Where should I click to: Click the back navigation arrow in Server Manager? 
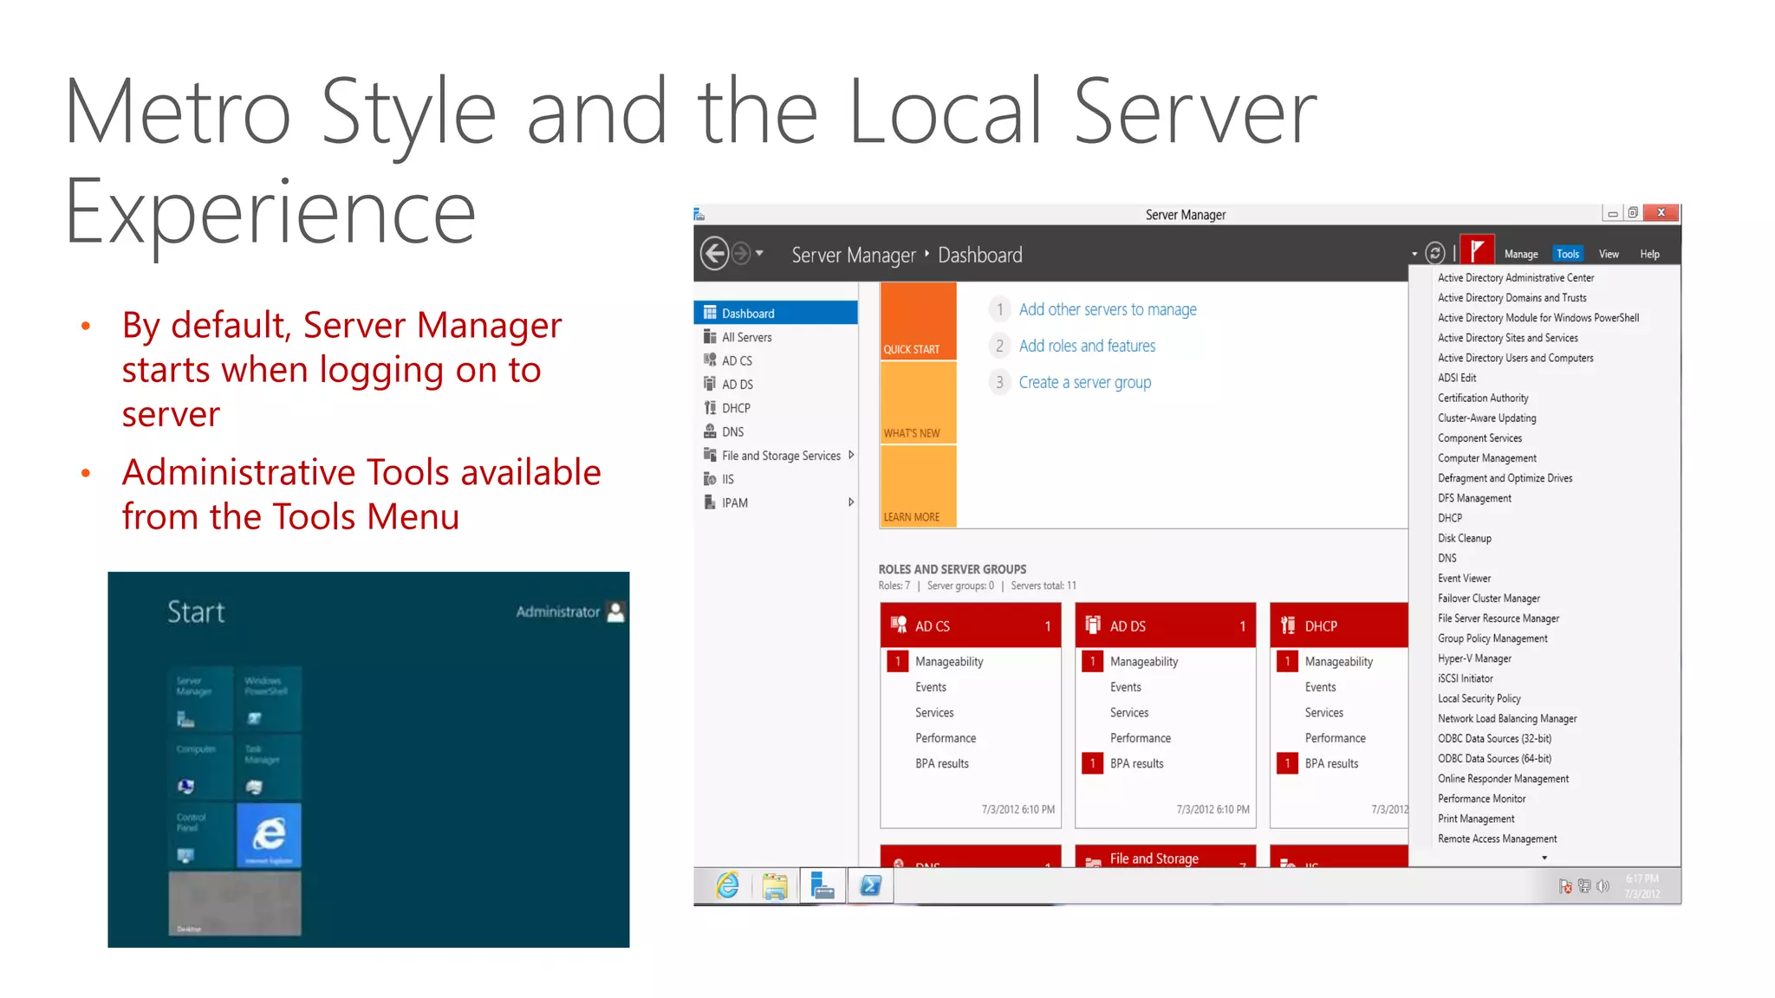coord(715,254)
